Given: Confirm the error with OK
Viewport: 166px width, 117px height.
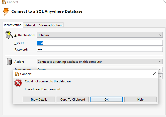Looking at the screenshot, I should 106,100.
